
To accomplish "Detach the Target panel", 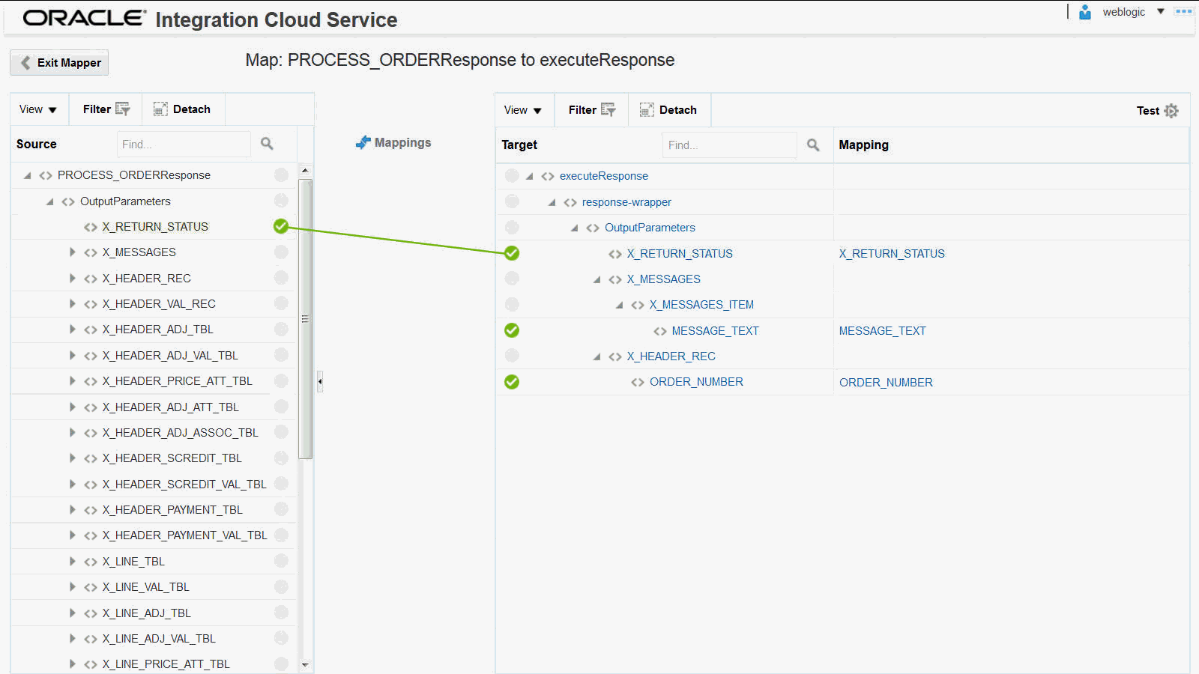I will [x=668, y=110].
